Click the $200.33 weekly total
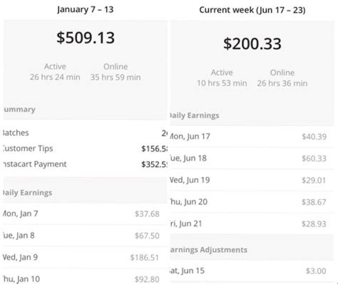 (253, 44)
